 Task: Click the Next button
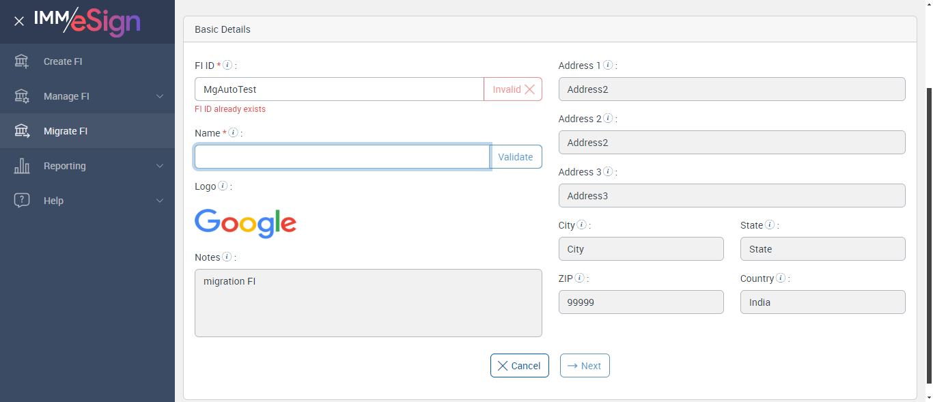coord(585,366)
